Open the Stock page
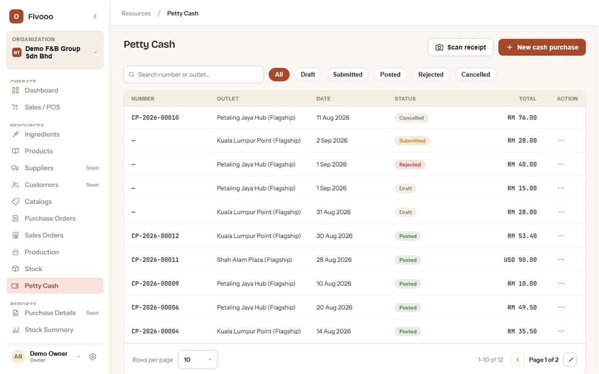Viewport: 599px width, 374px height. tap(55, 269)
